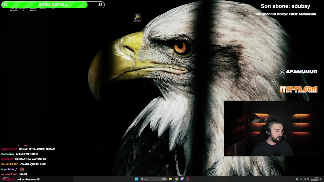Open the volume control in the tray
The image size is (324, 182).
coord(308,179)
